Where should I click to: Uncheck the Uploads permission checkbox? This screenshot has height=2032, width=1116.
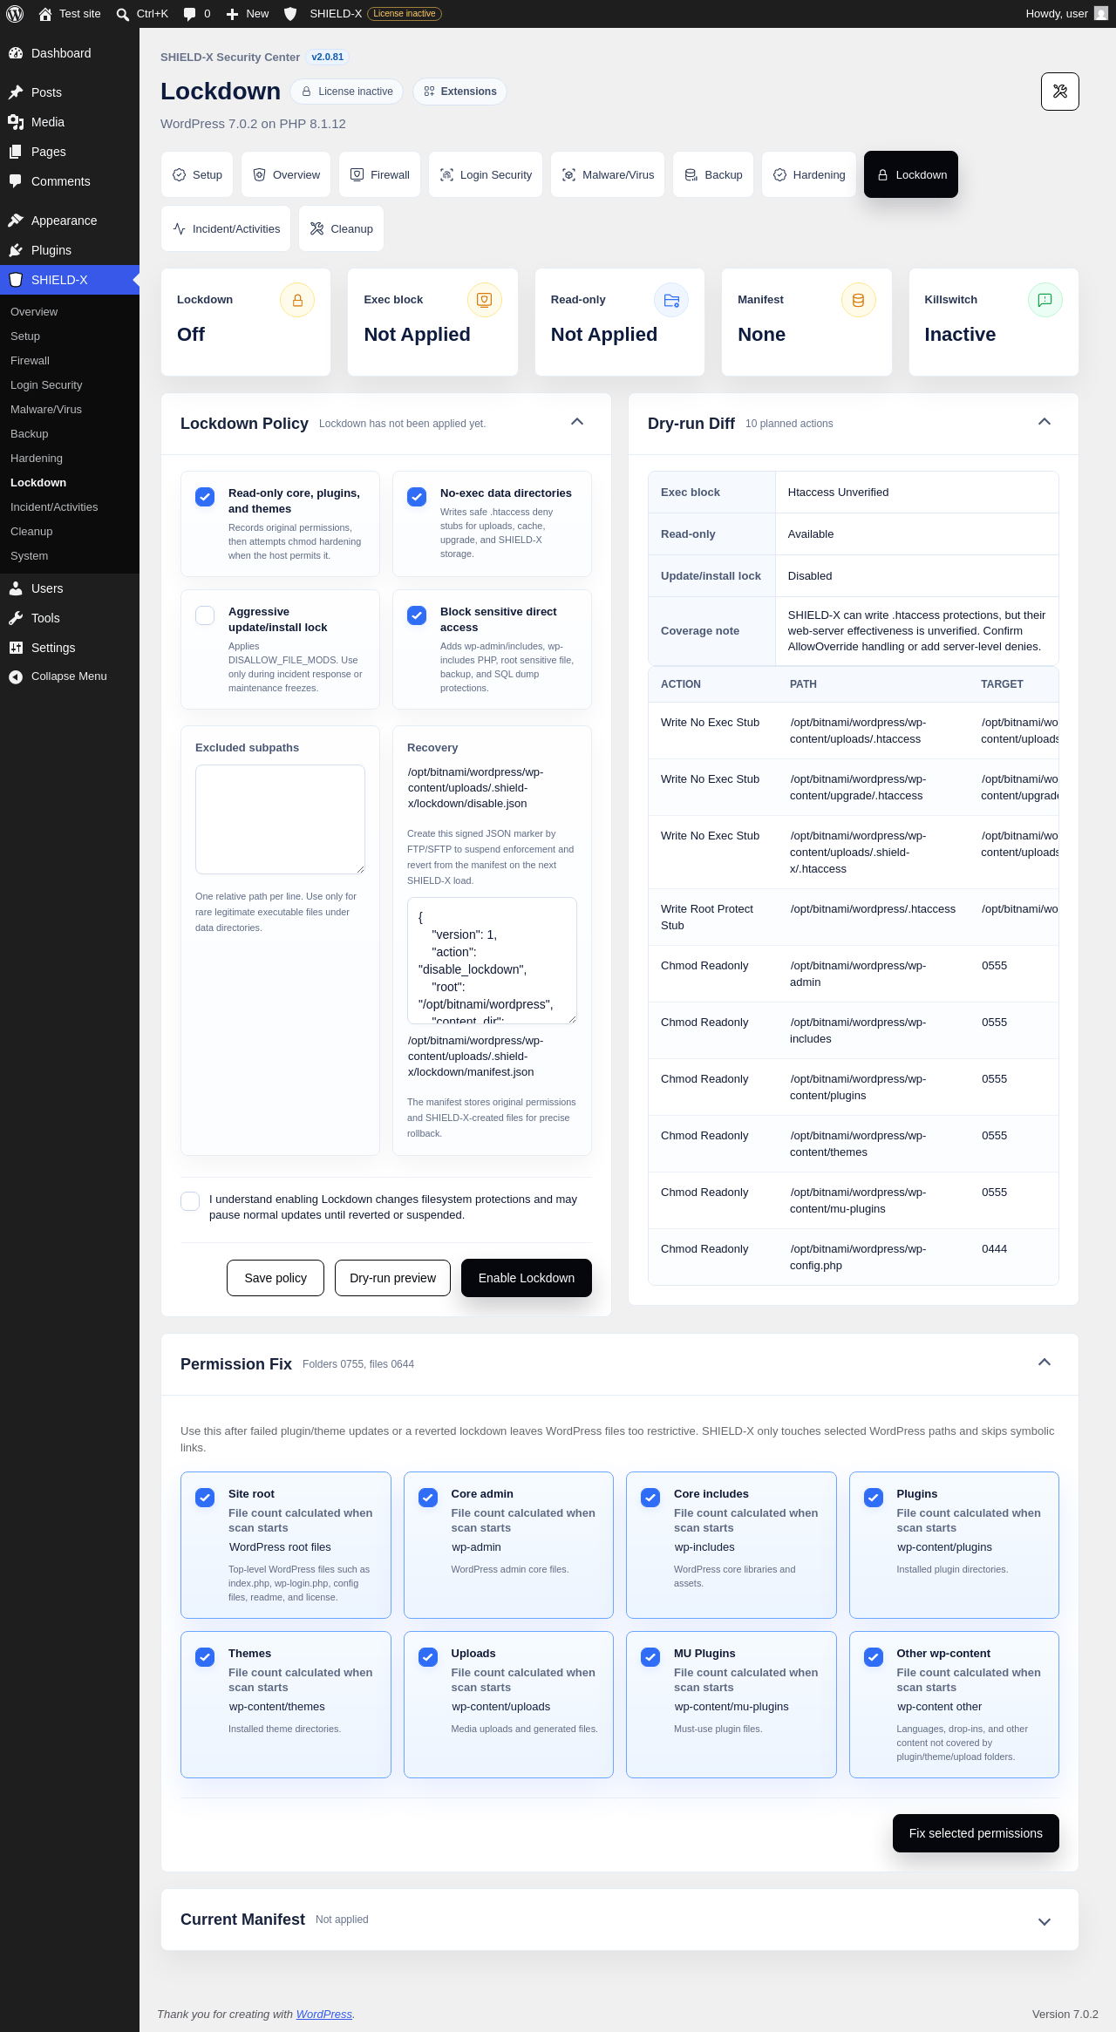(428, 1657)
